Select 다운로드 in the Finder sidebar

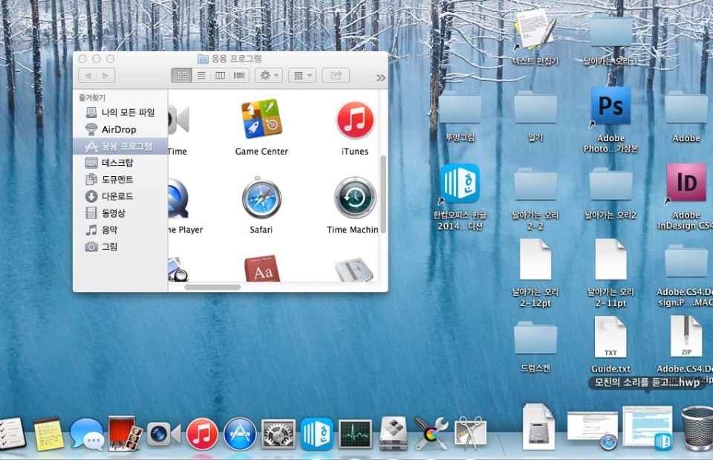(117, 196)
